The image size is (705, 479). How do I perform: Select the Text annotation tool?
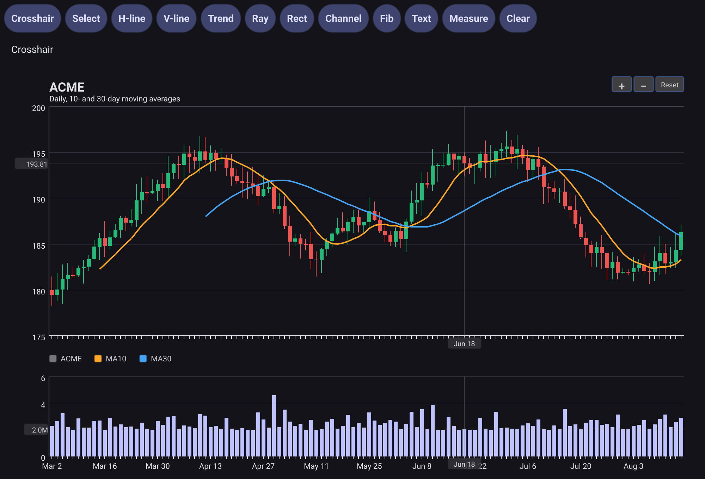421,18
